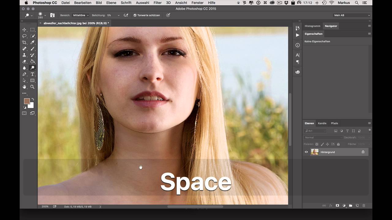Toggle Quick Mask mode
Image resolution: width=392 pixels, height=220 pixels.
[24, 113]
